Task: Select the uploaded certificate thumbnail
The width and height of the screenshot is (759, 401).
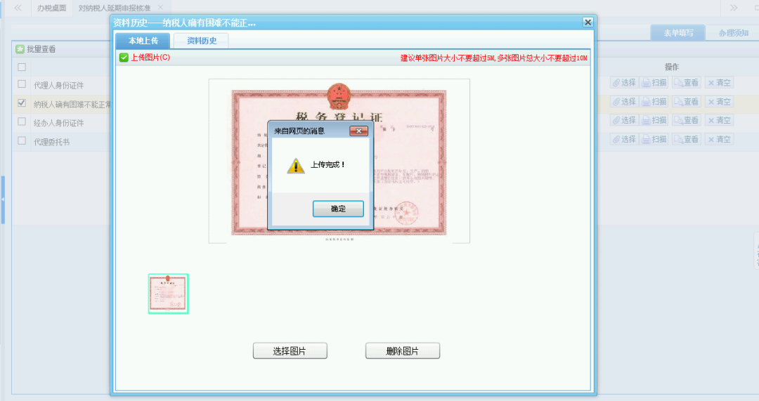Action: 169,294
